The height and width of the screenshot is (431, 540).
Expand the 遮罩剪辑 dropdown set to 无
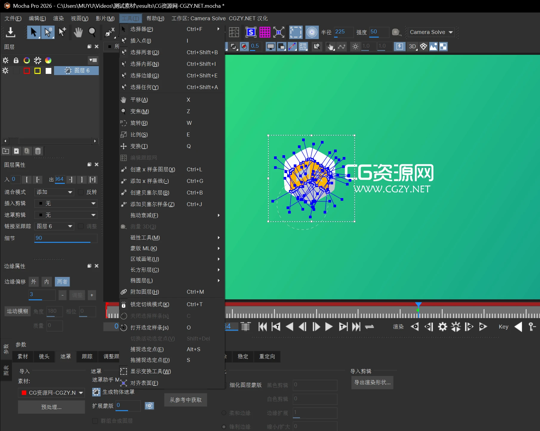click(x=66, y=215)
